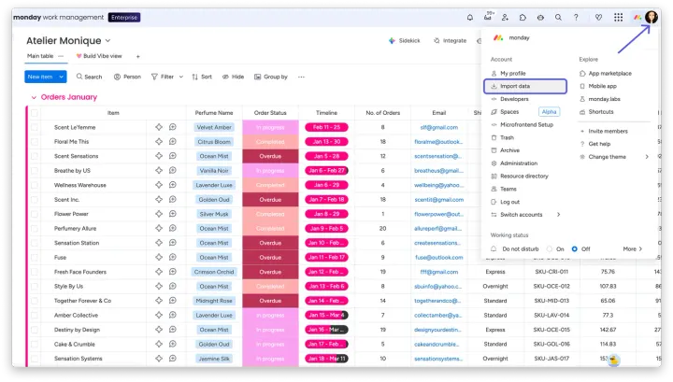
Task: Select checkbox for Scent Sensations row
Action: (x=35, y=156)
